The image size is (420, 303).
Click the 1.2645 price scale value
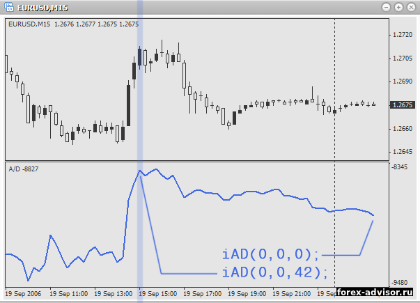403,152
